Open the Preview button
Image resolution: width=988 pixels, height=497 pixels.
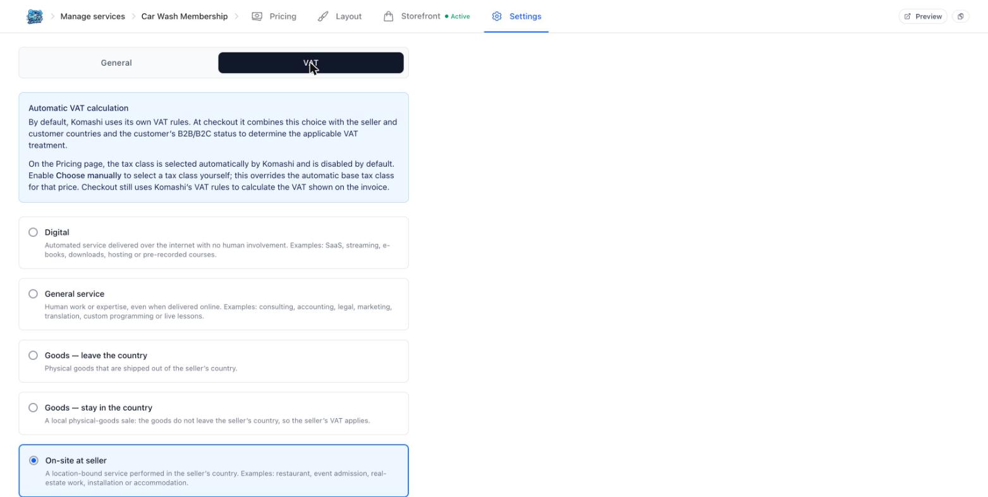[x=923, y=16]
